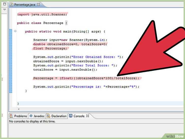
Task: Close the Console view
Action: 87,116
